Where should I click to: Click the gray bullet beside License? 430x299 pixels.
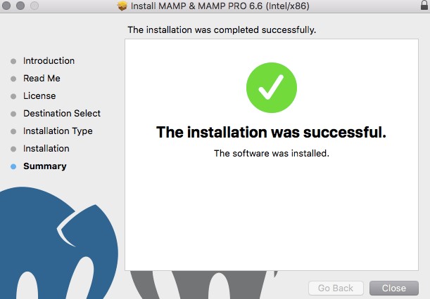tap(13, 96)
